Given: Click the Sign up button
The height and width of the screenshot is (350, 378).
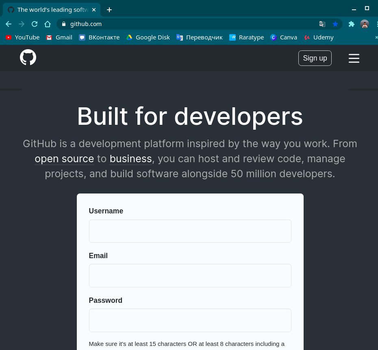Looking at the screenshot, I should coord(315,58).
